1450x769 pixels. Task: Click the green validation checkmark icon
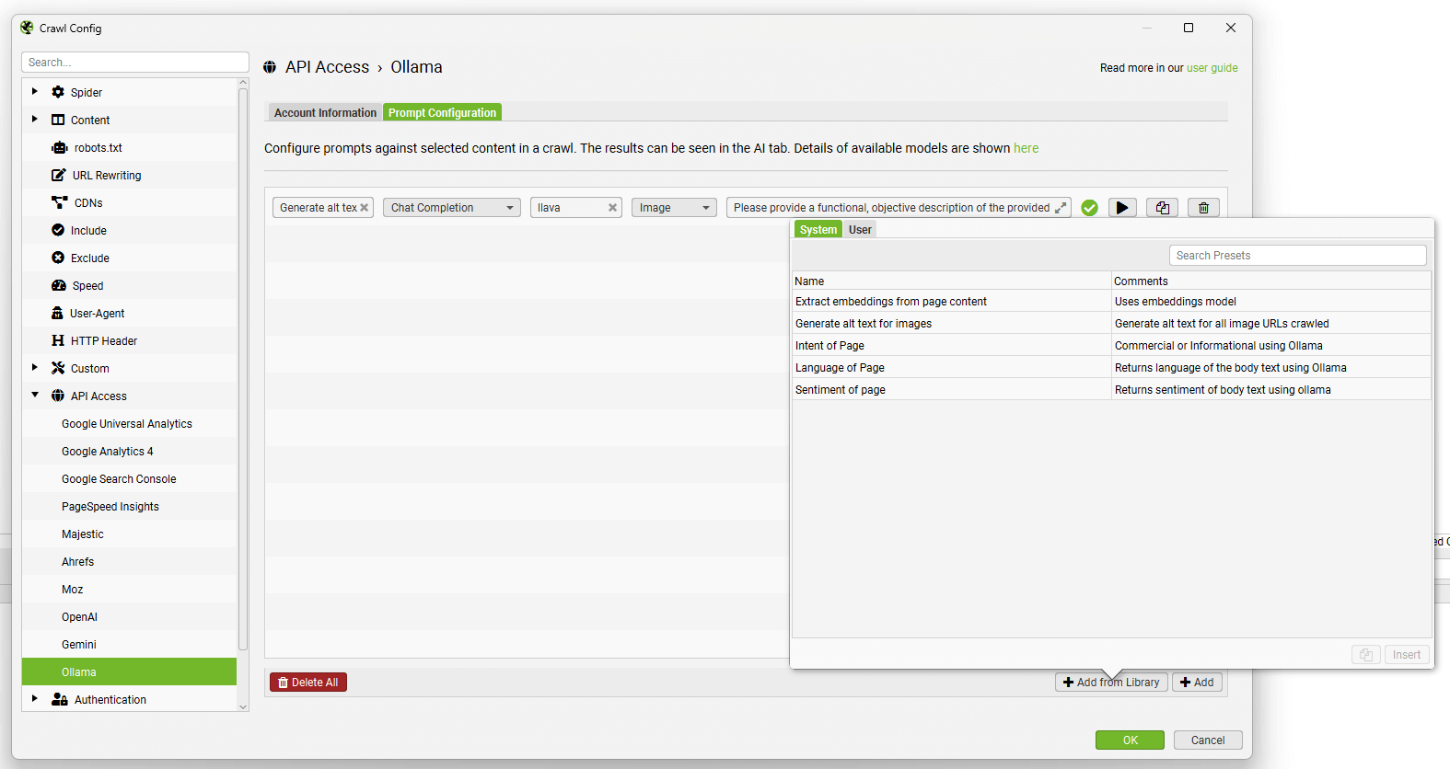coord(1089,208)
